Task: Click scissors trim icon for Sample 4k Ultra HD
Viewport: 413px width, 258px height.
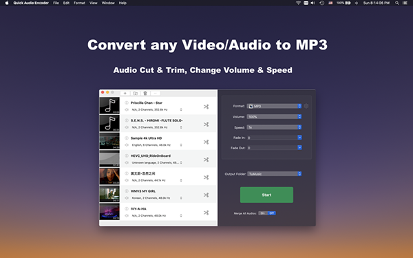Action: coord(206,142)
